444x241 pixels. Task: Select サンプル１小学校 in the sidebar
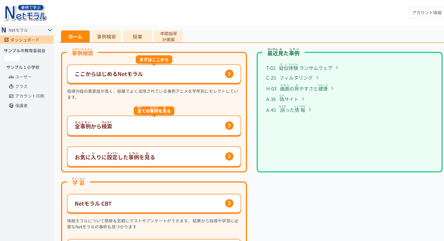coord(23,67)
